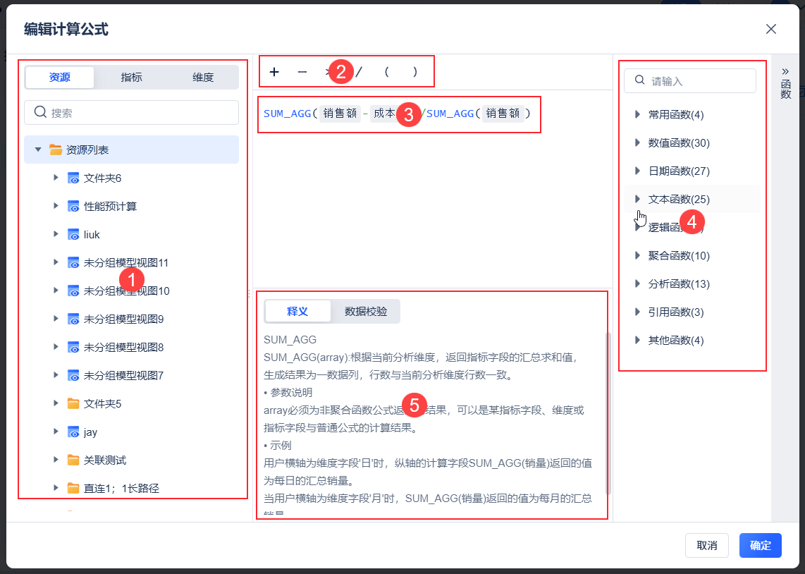Viewport: 805px width, 574px height.
Task: Insert a closing parenthesis
Action: 414,72
